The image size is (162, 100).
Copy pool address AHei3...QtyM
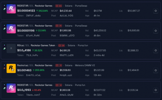[x=66, y=95]
